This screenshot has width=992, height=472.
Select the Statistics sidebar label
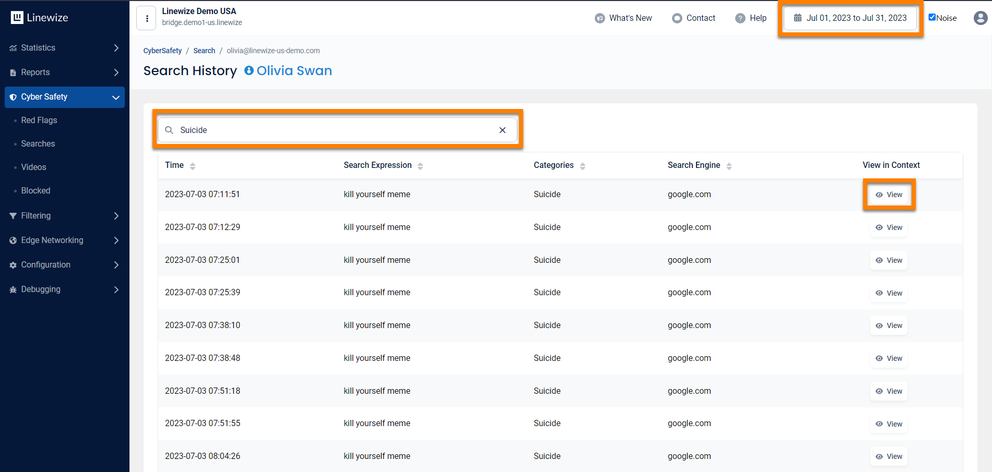coord(38,47)
